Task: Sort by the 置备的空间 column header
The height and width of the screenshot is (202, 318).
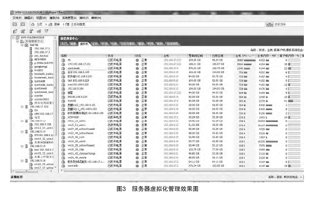Action: tap(195, 56)
